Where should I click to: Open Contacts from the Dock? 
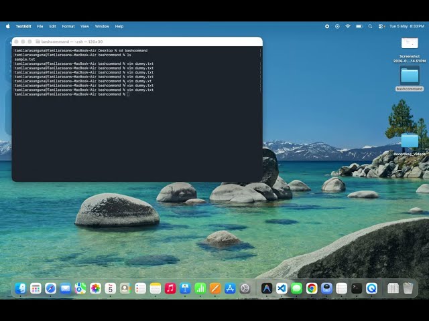point(125,288)
